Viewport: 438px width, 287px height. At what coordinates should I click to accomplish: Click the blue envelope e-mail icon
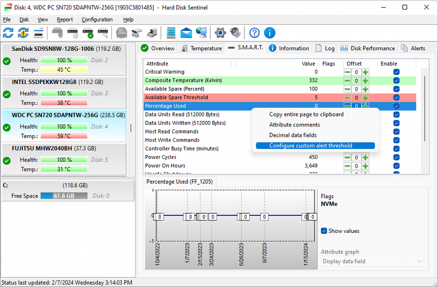coord(186,33)
